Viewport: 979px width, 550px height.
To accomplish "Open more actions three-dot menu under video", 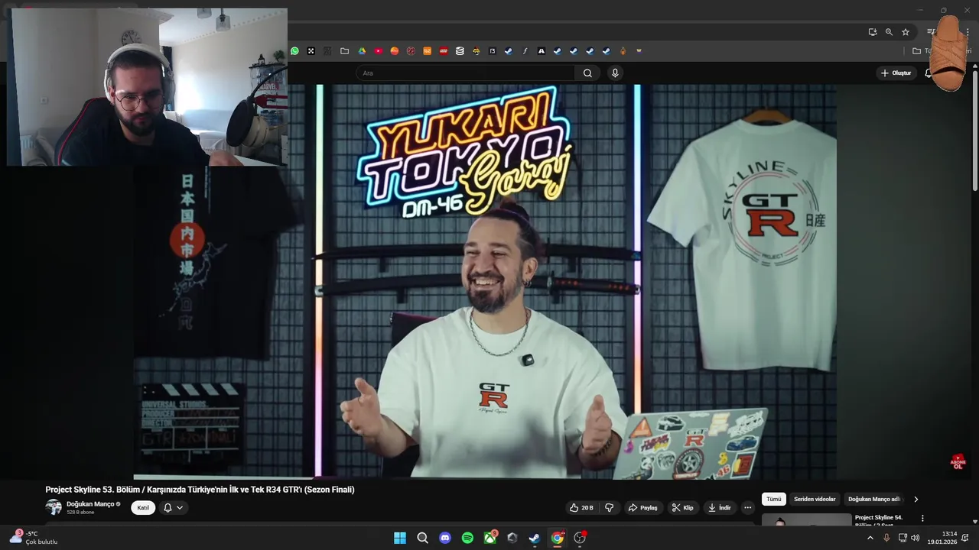I will coord(748,507).
